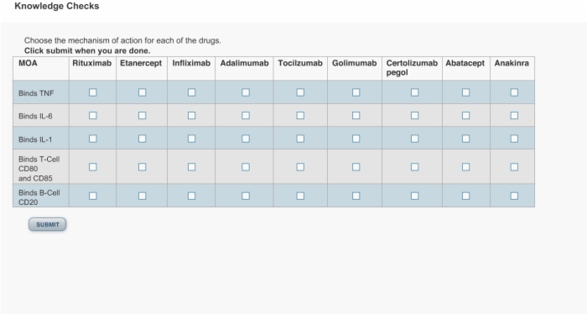The image size is (587, 314).
Task: Check Binds IL-1 for Certolizumab pegol
Action: point(414,139)
